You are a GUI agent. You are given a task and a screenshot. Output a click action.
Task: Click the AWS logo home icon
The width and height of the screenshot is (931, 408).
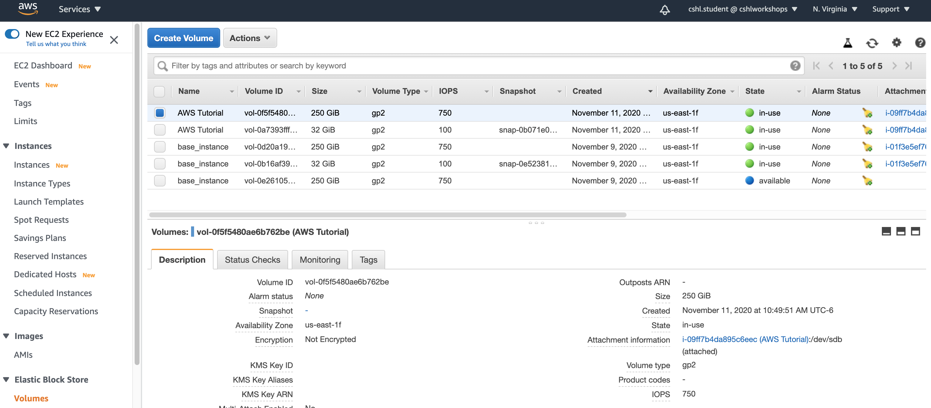tap(28, 9)
